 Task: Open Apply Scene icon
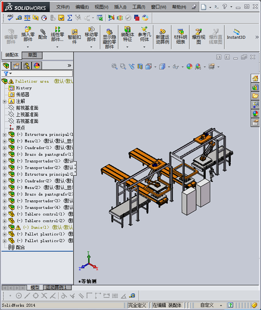pos(198,66)
